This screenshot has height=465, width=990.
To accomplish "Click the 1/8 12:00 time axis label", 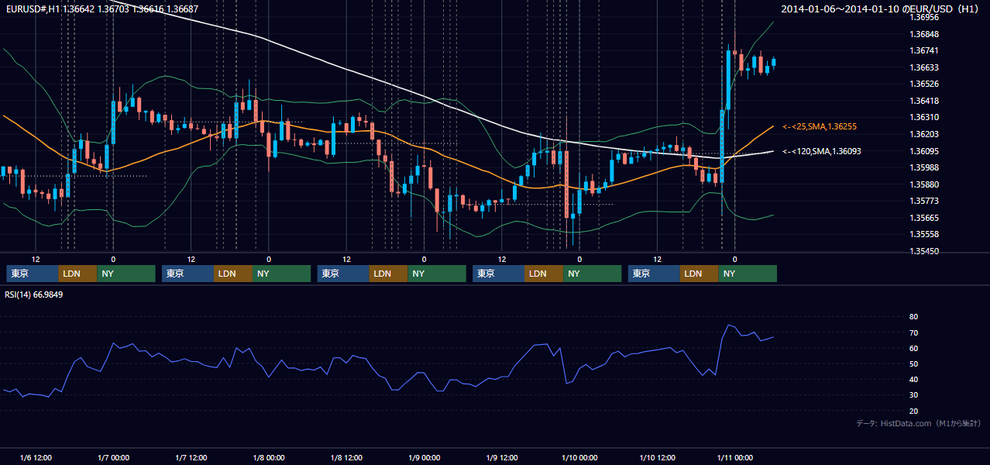I will click(346, 458).
